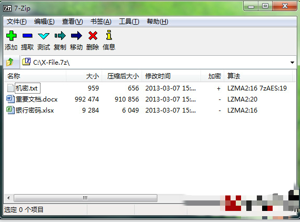Click algorithm LZMA2:16 7zAES:19
300x222 pixels.
pyautogui.click(x=257, y=88)
